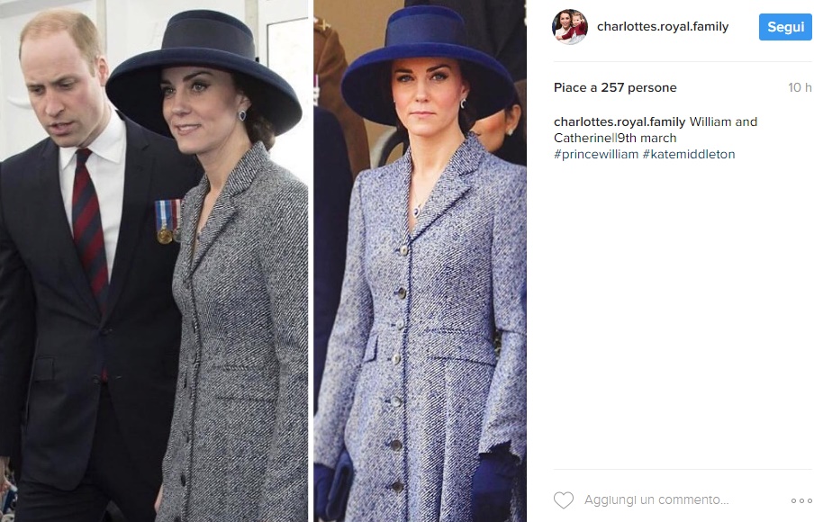Click the medals on the grey coat
Image resolution: width=814 pixels, height=522 pixels.
[x=167, y=221]
